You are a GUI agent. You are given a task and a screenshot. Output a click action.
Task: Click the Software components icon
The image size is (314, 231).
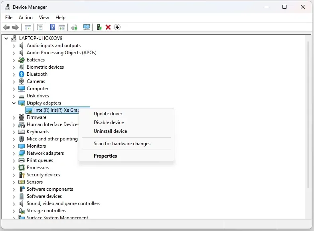22,189
